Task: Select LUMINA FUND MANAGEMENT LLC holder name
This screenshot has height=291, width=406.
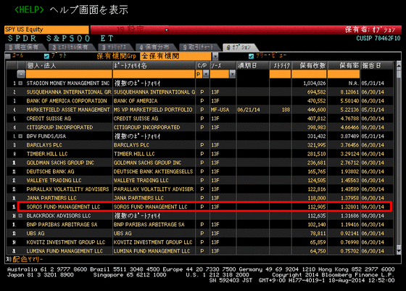Action: click(x=65, y=251)
